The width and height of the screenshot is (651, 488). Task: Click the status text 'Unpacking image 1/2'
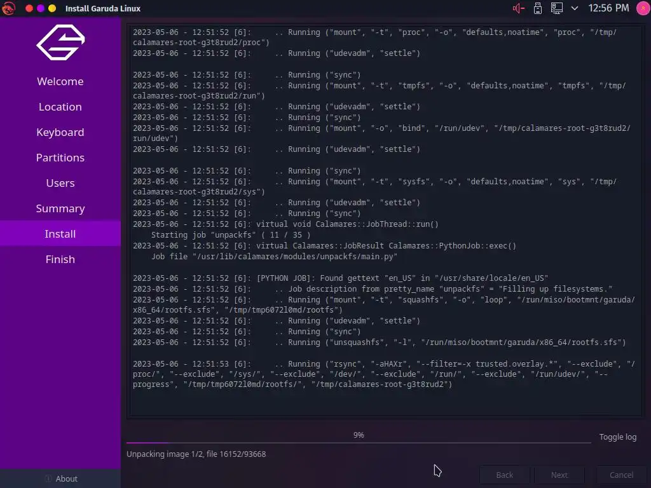click(x=196, y=454)
